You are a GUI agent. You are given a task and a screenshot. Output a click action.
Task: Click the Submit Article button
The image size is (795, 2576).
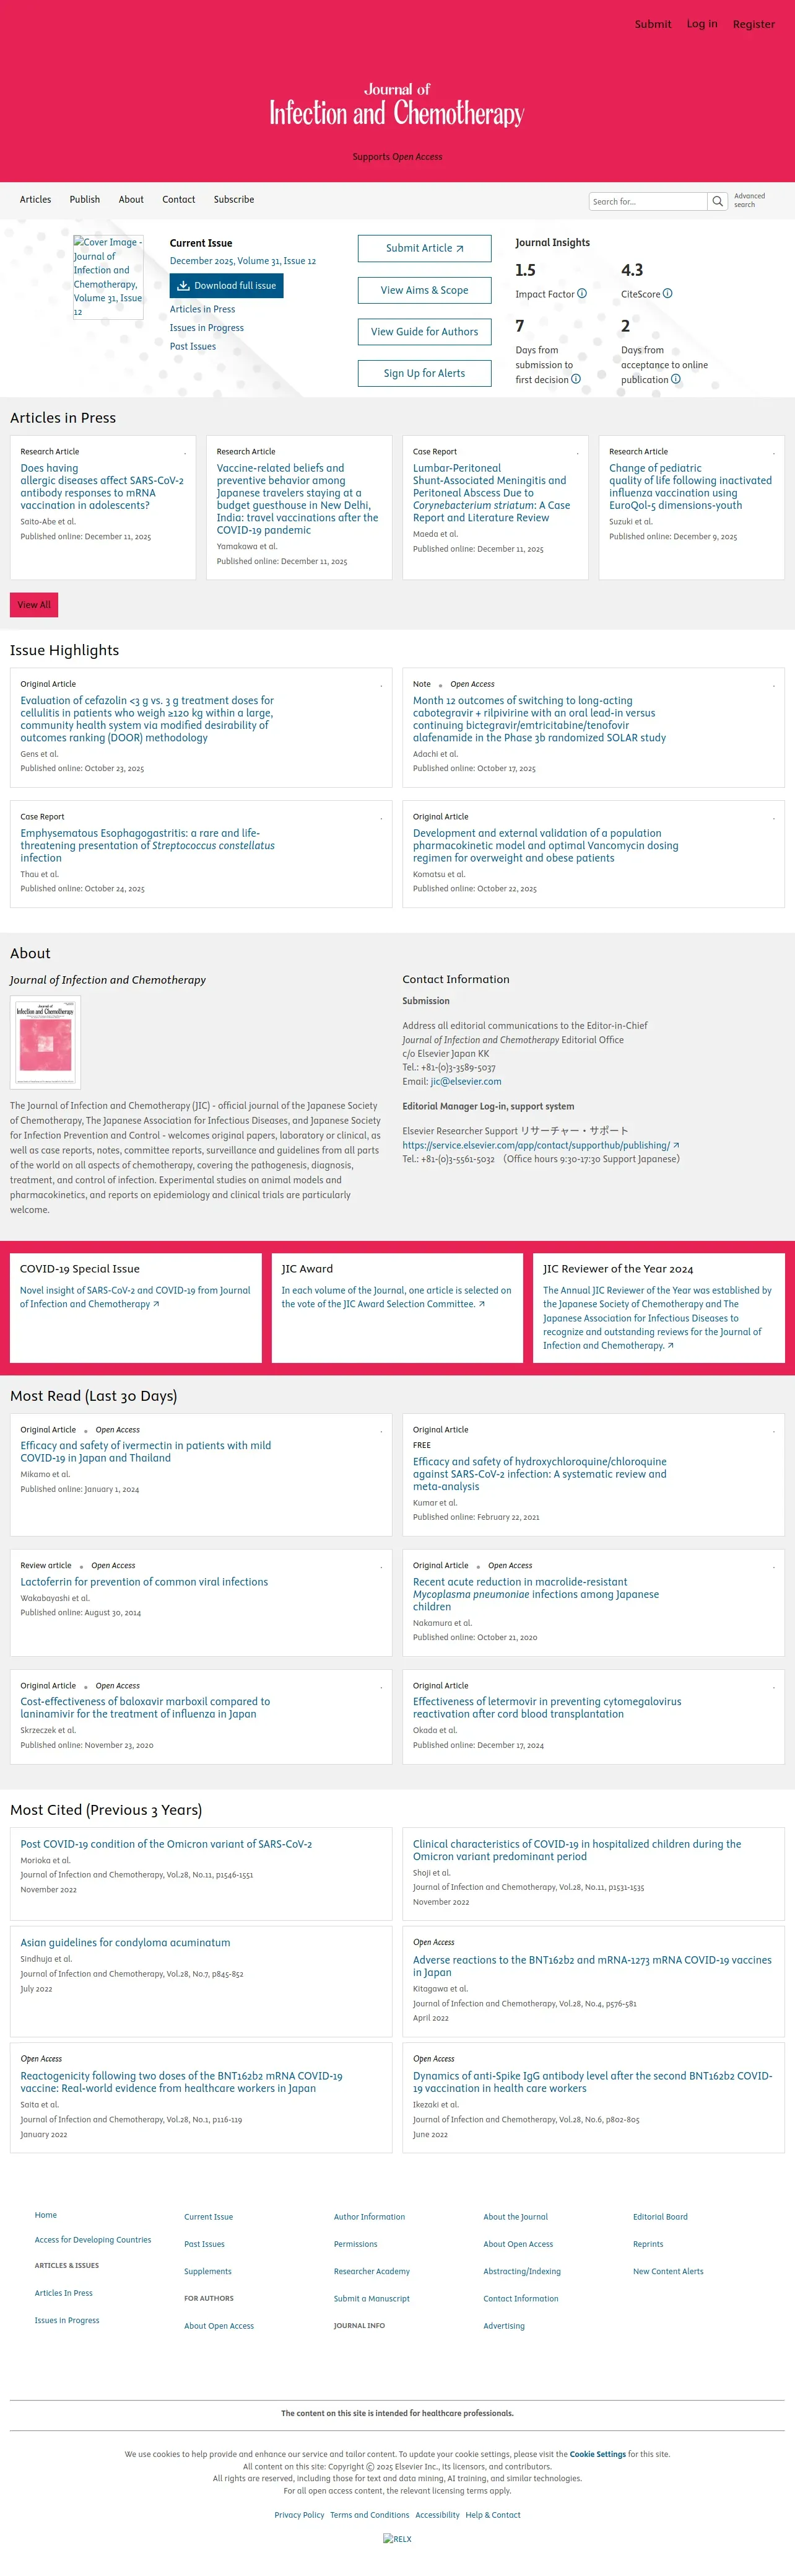(x=425, y=248)
